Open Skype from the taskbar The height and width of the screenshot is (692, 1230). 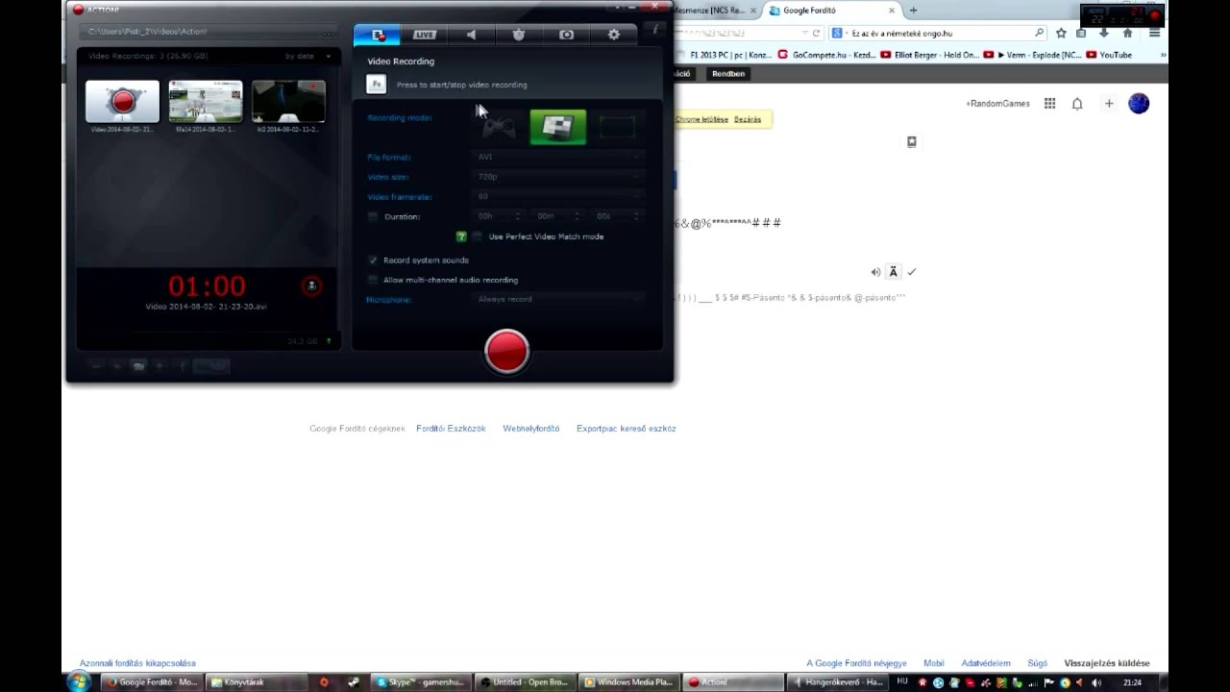(x=420, y=682)
